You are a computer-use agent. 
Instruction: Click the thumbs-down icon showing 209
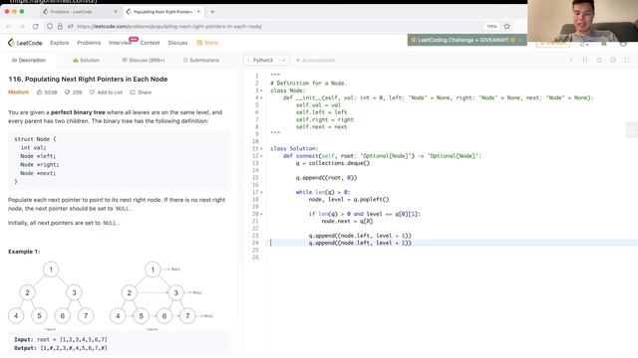(67, 92)
